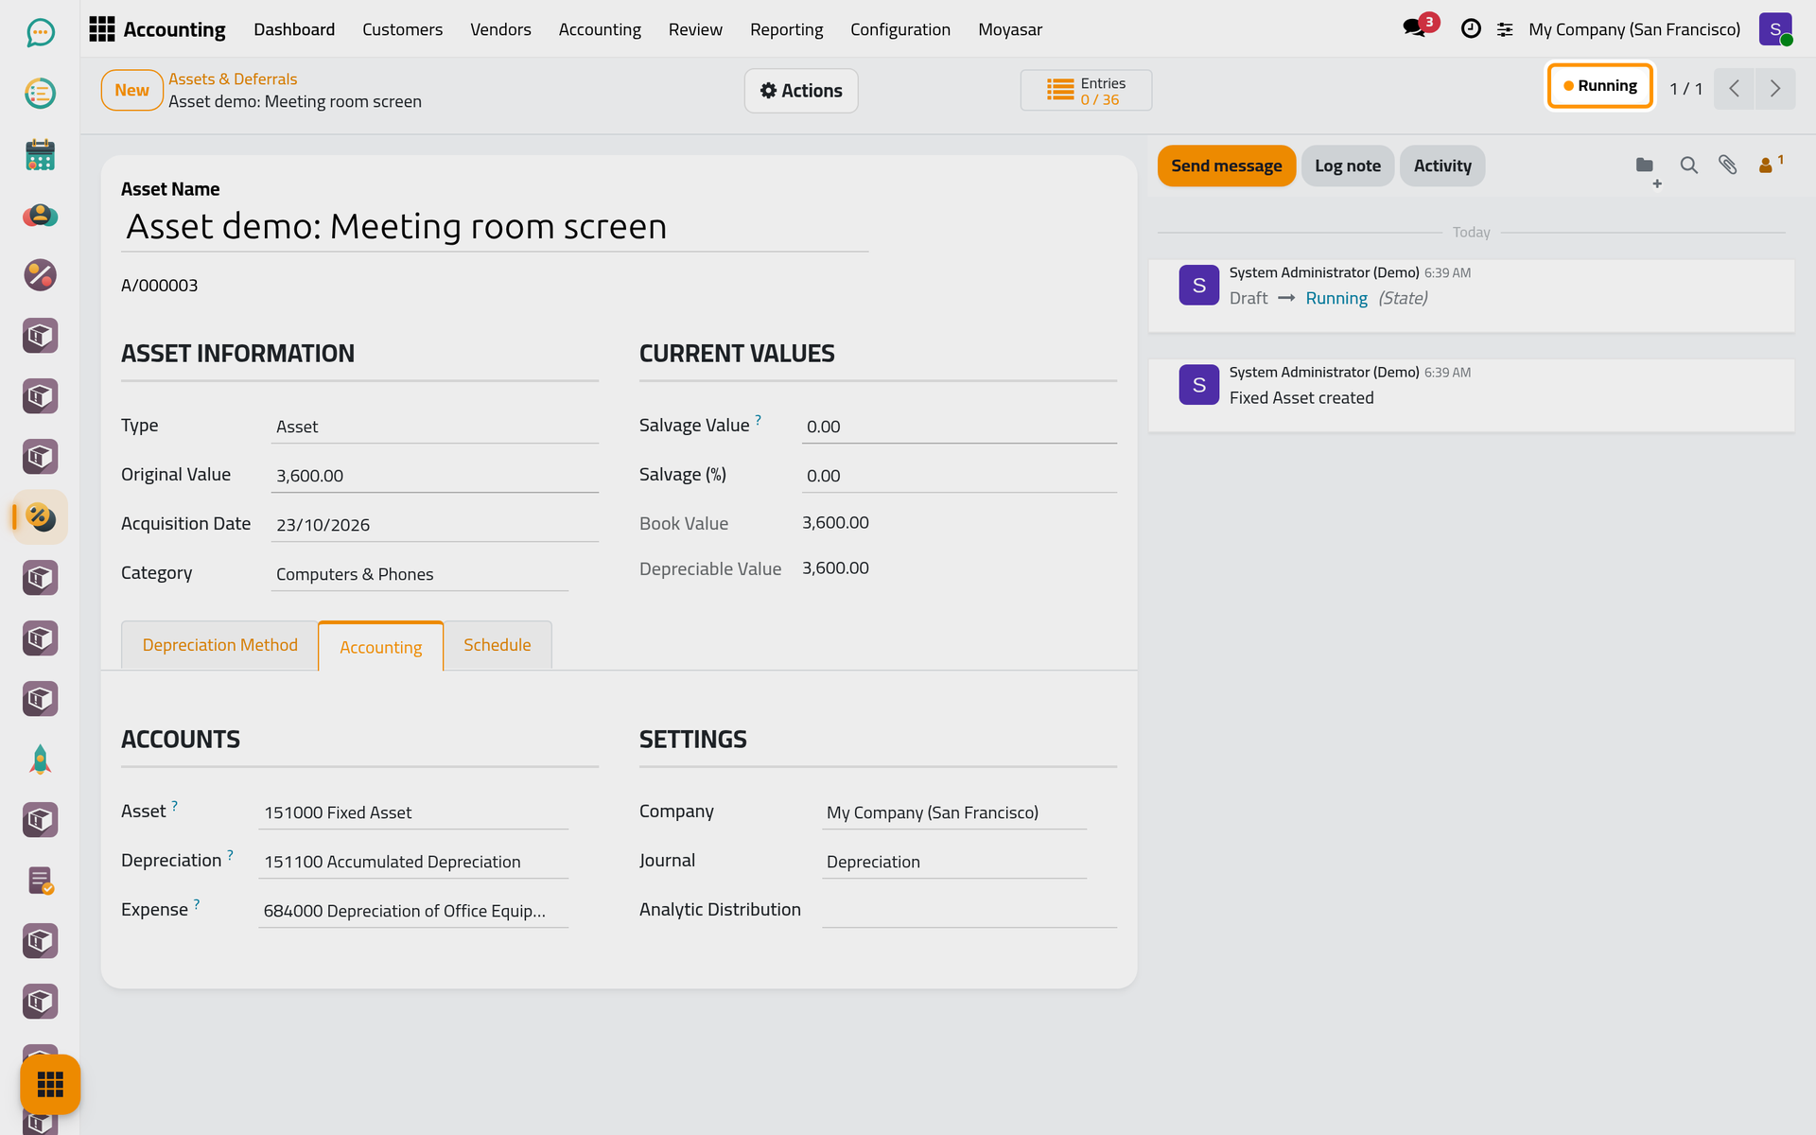Open the Customers menu
The width and height of the screenshot is (1816, 1135).
[x=402, y=29]
